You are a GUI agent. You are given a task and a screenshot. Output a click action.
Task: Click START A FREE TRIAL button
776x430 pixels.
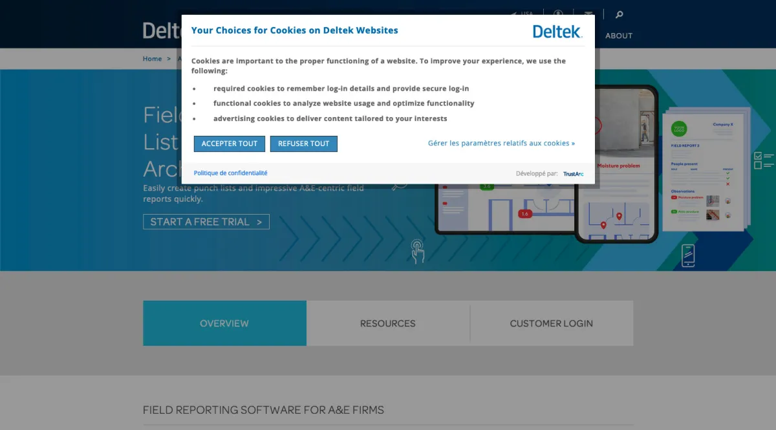pos(206,222)
